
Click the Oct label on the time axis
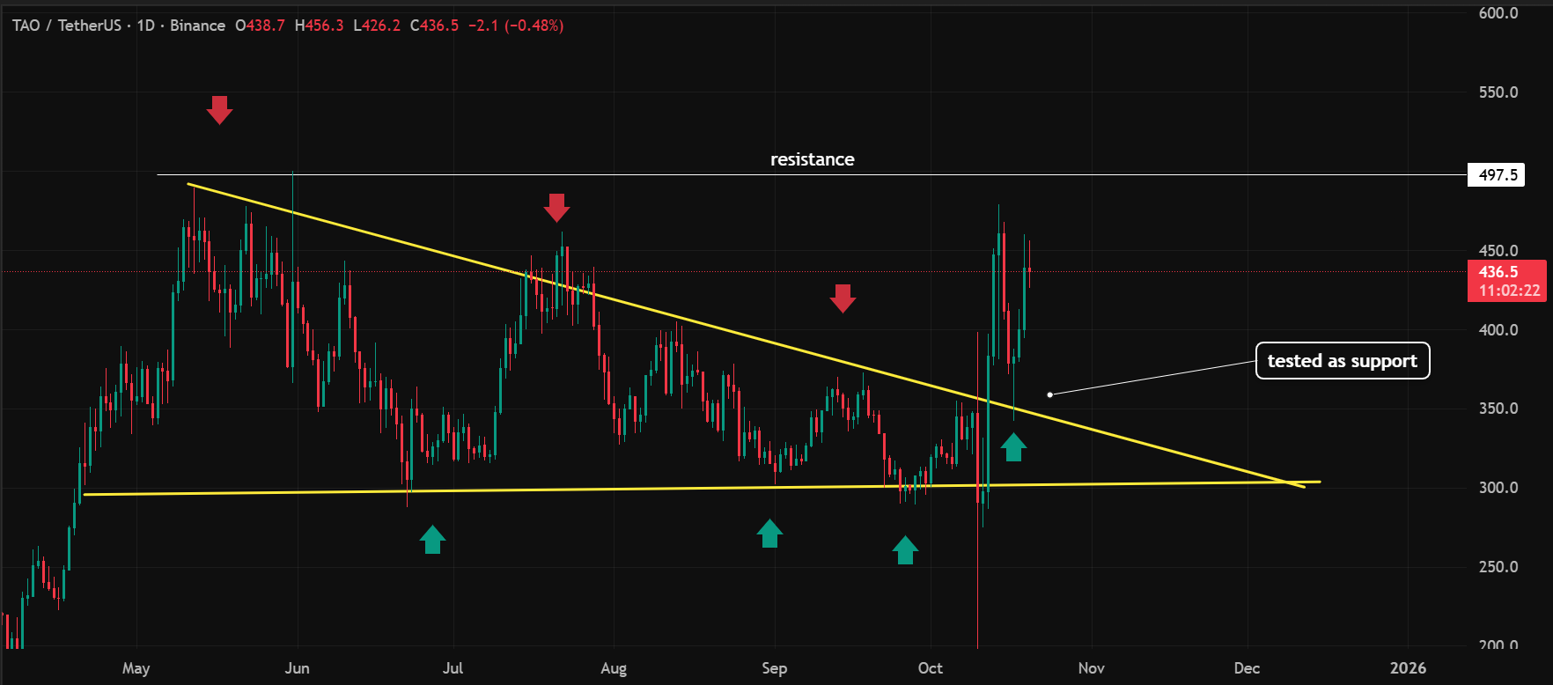point(930,668)
